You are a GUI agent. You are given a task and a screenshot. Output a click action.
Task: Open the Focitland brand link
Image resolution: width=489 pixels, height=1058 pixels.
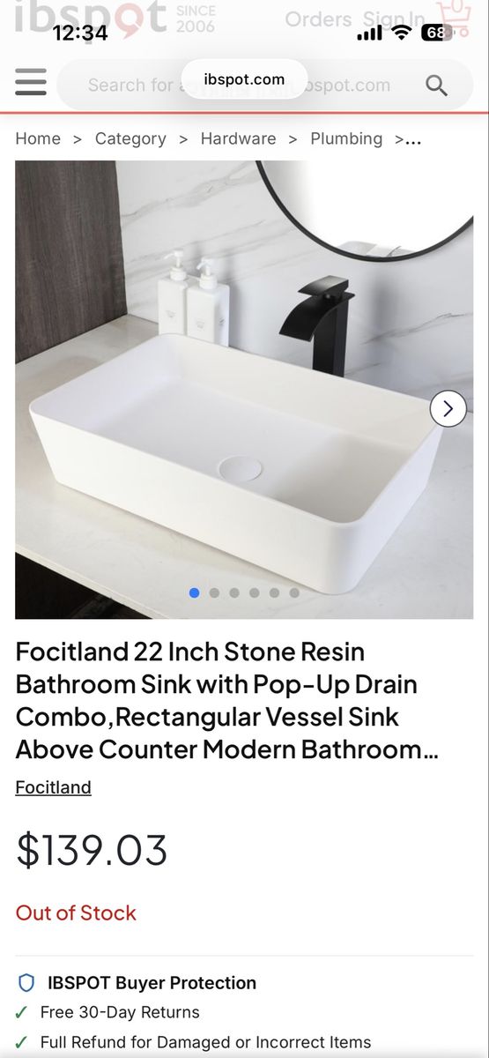click(53, 787)
